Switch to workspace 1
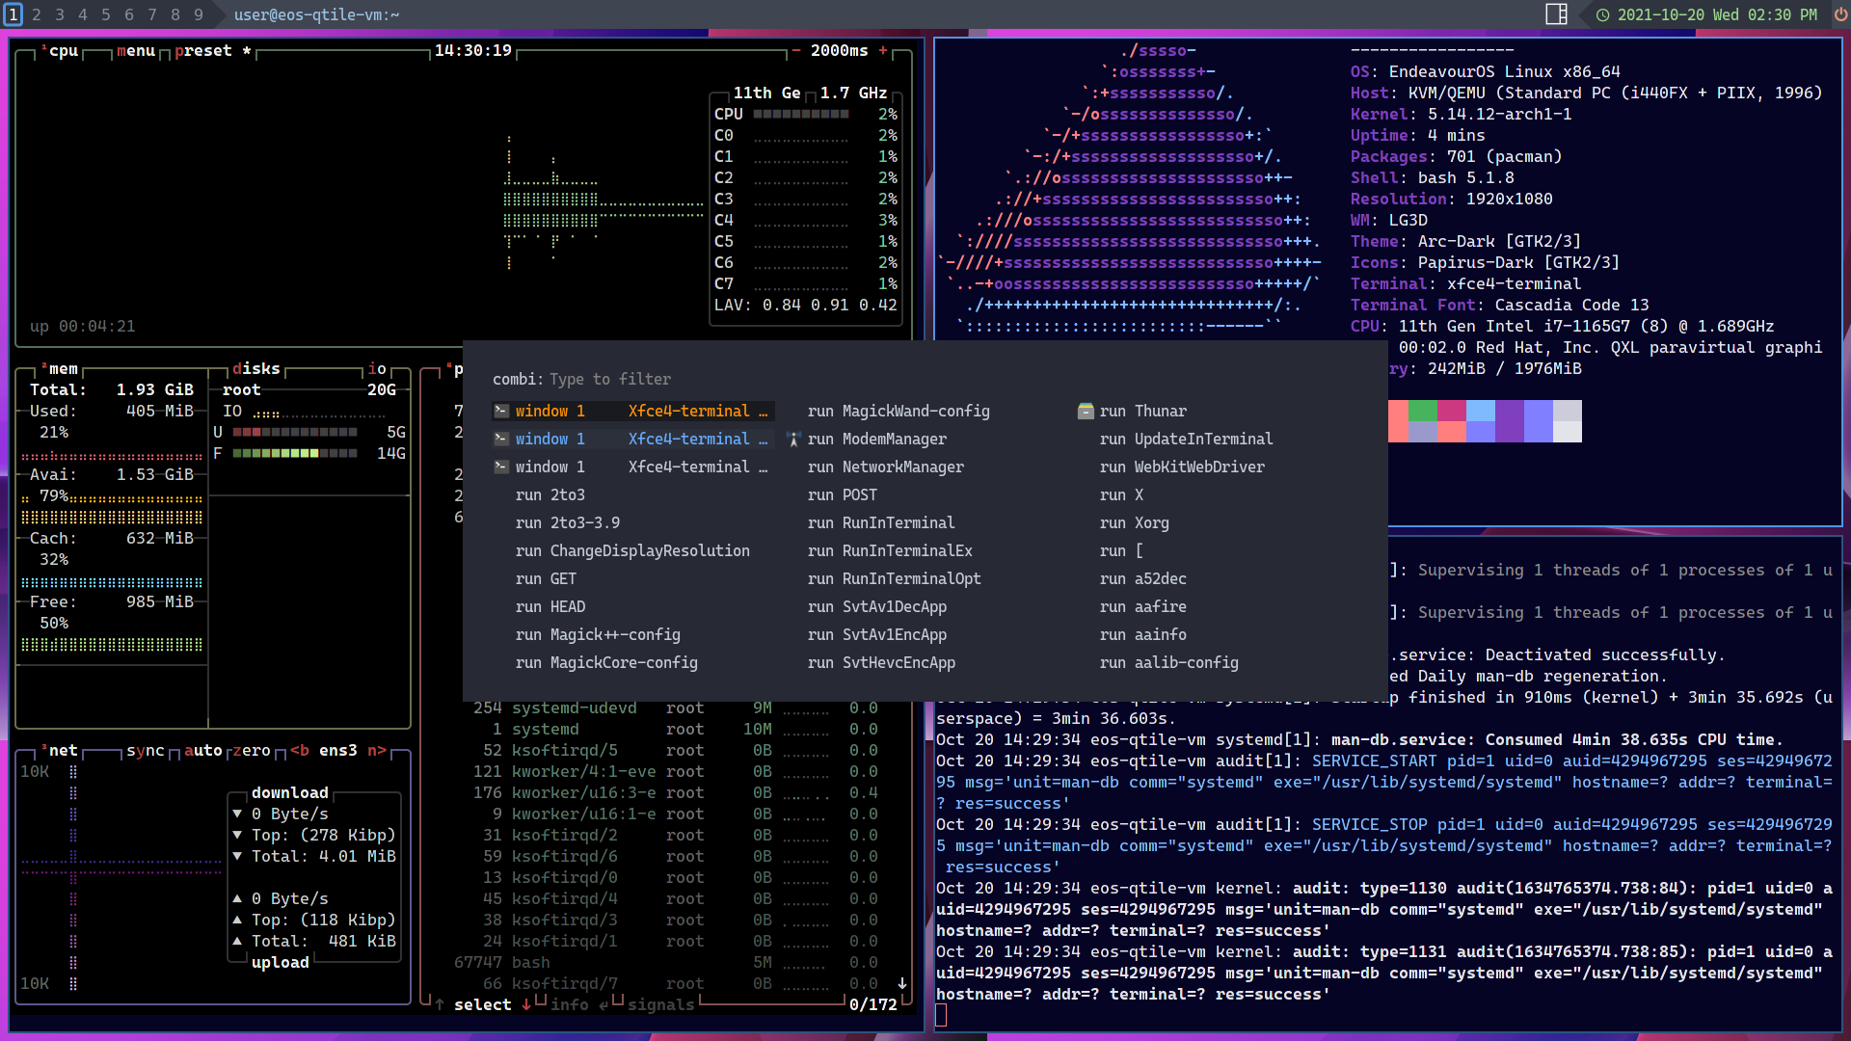The height and width of the screenshot is (1041, 1851). coord(13,14)
